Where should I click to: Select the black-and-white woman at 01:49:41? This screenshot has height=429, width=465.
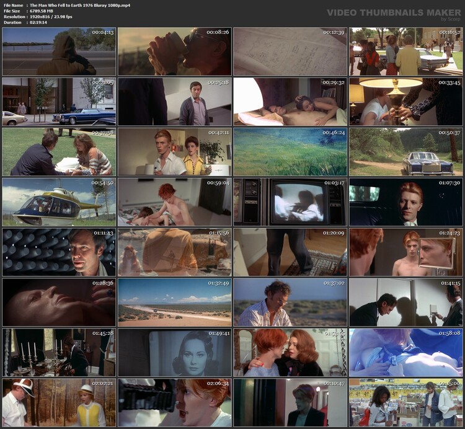tap(175, 352)
